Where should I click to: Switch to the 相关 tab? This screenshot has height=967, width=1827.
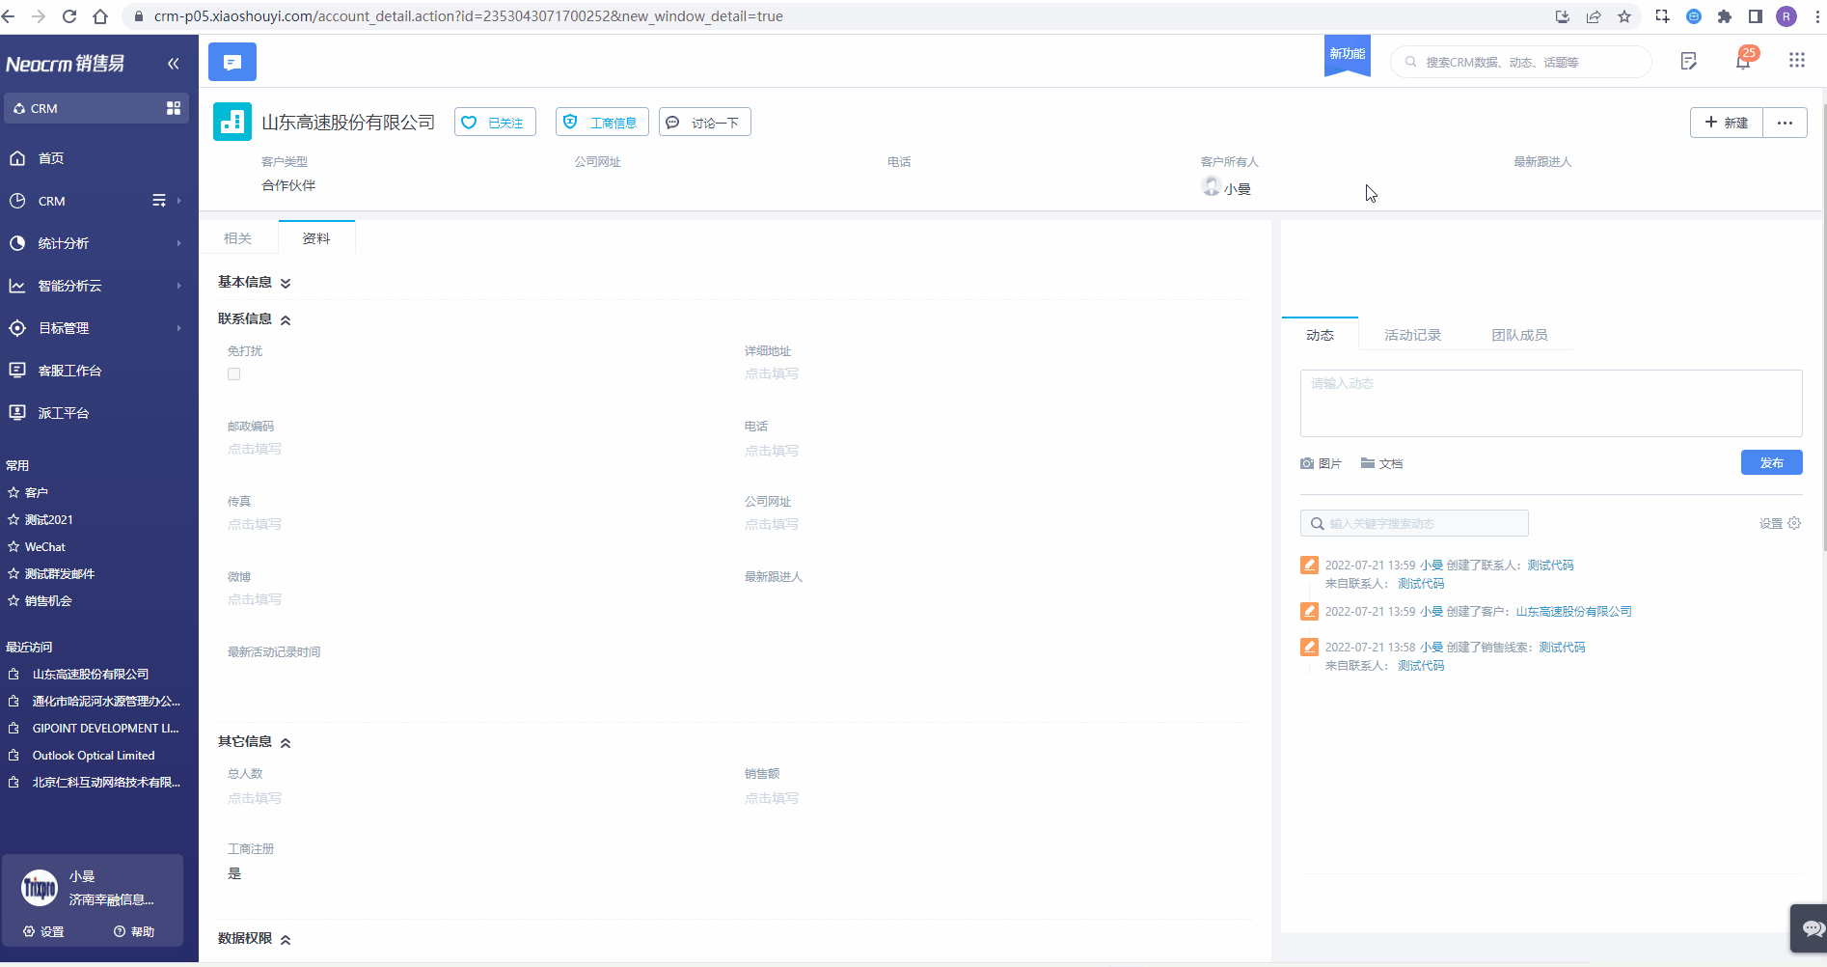coord(238,236)
